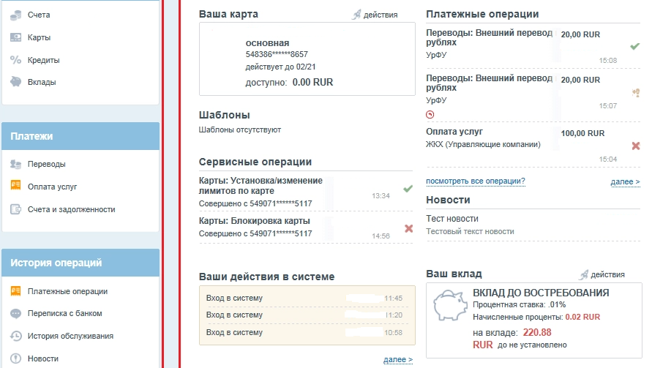Image resolution: width=652 pixels, height=368 pixels.
Task: Open Счета и задолженности menu item
Action: point(71,209)
